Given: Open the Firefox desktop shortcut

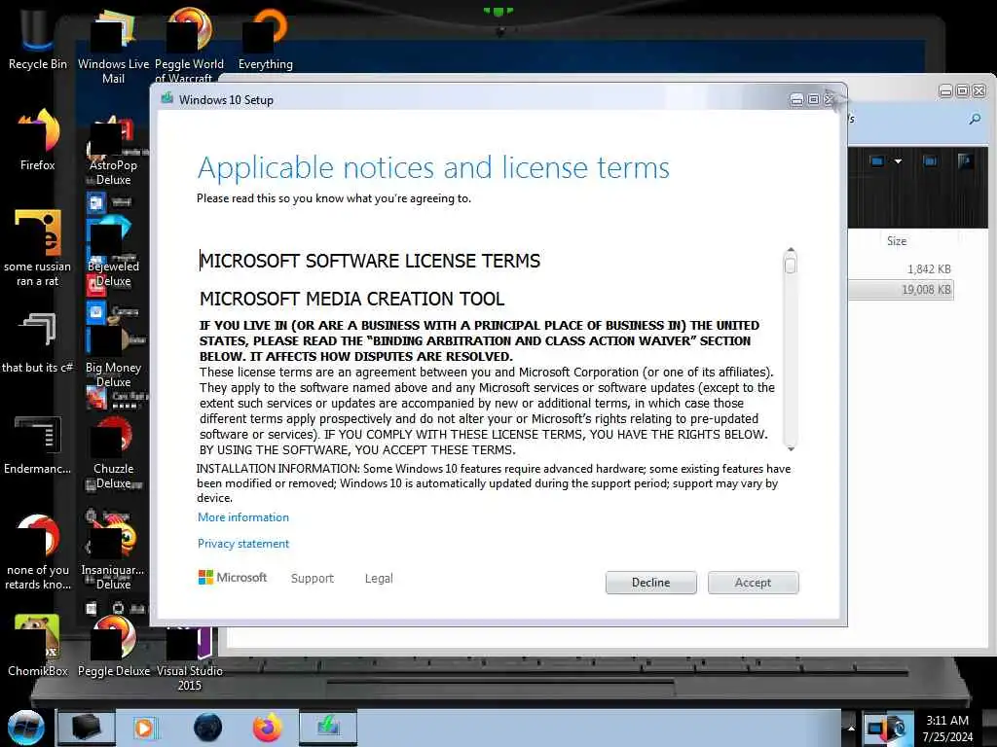Looking at the screenshot, I should point(38,140).
